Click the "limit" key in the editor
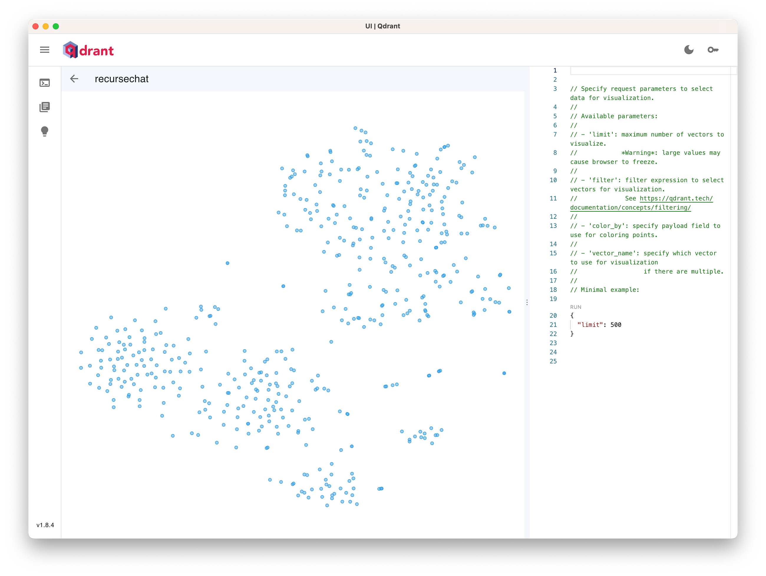Screen dimensions: 766x576 [590, 325]
